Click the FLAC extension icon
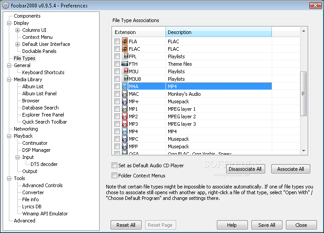Image resolution: width=324 pixels, height=233 pixels. coord(125,49)
